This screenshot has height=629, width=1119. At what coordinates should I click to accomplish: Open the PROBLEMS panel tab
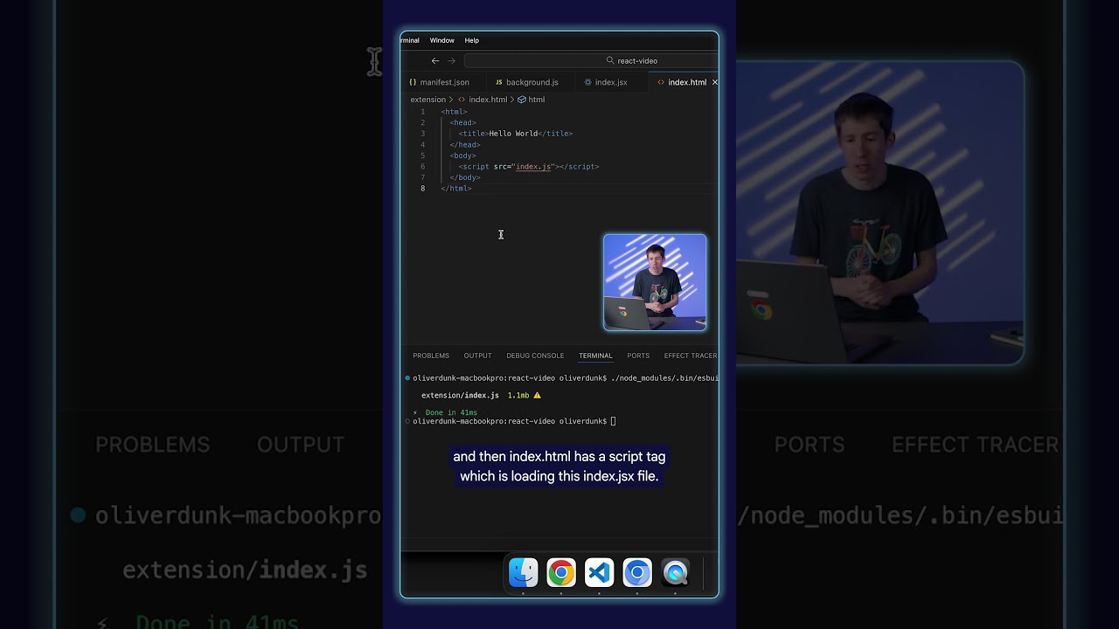[431, 356]
